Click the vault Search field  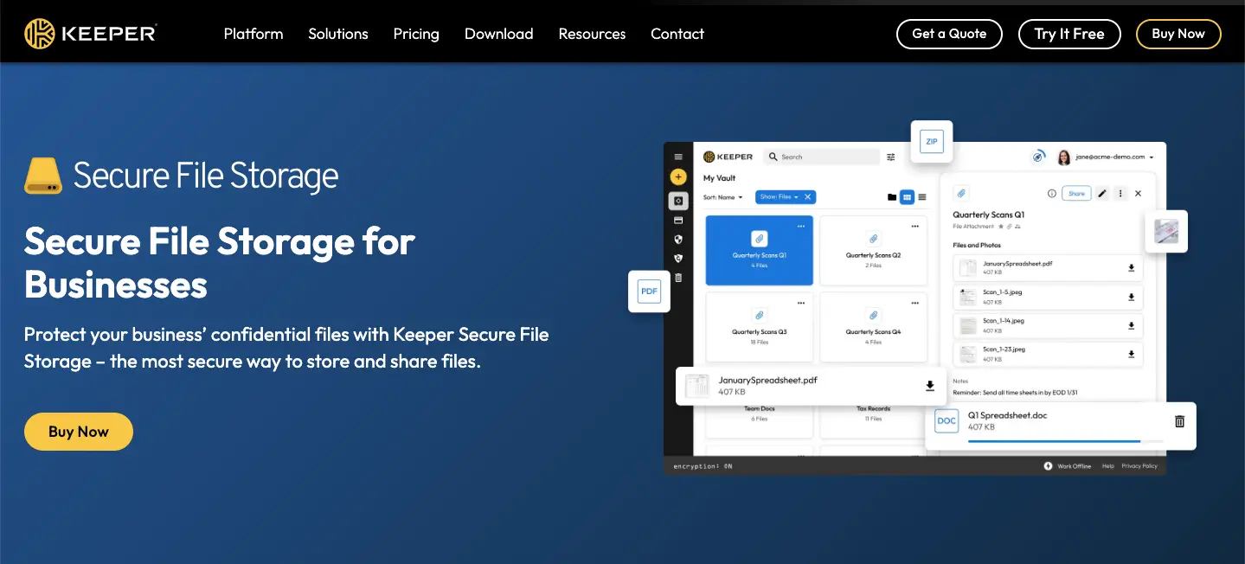tap(822, 157)
